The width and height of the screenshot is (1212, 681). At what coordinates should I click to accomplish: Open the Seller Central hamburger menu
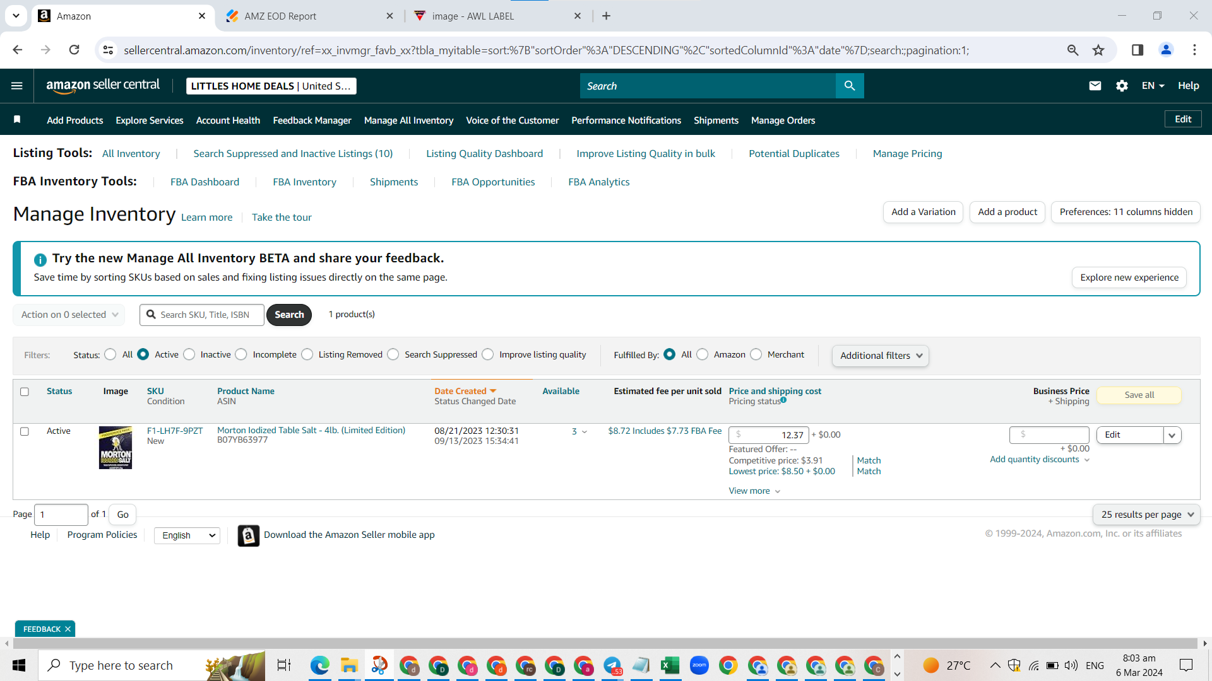pos(17,86)
